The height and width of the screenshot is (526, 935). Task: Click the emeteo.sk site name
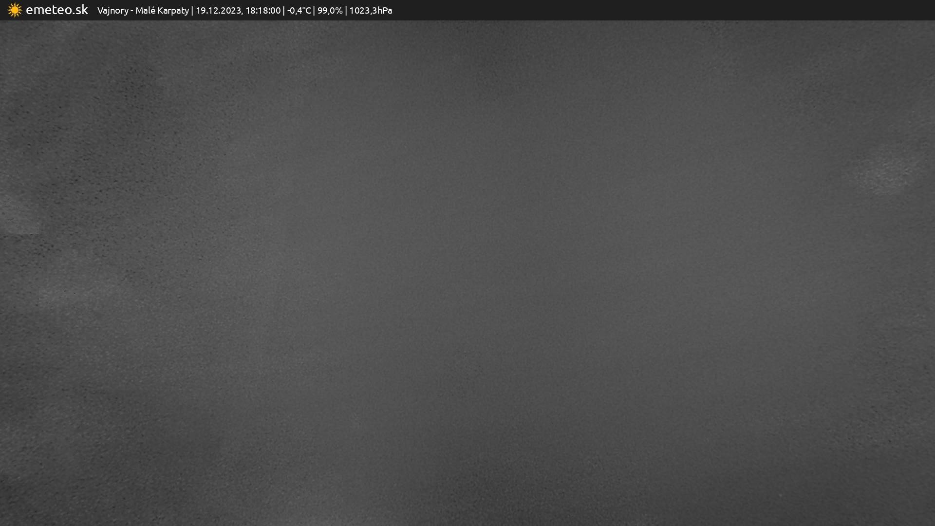point(56,10)
